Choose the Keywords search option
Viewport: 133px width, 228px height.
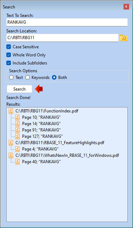click(27, 78)
